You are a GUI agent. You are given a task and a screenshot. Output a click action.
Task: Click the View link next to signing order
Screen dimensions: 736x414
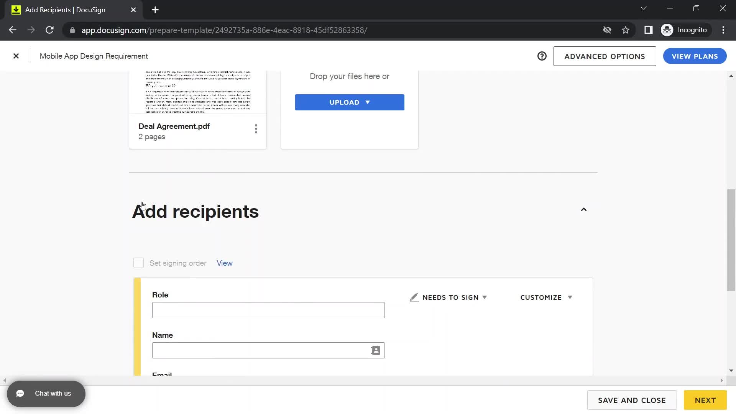[x=224, y=263]
